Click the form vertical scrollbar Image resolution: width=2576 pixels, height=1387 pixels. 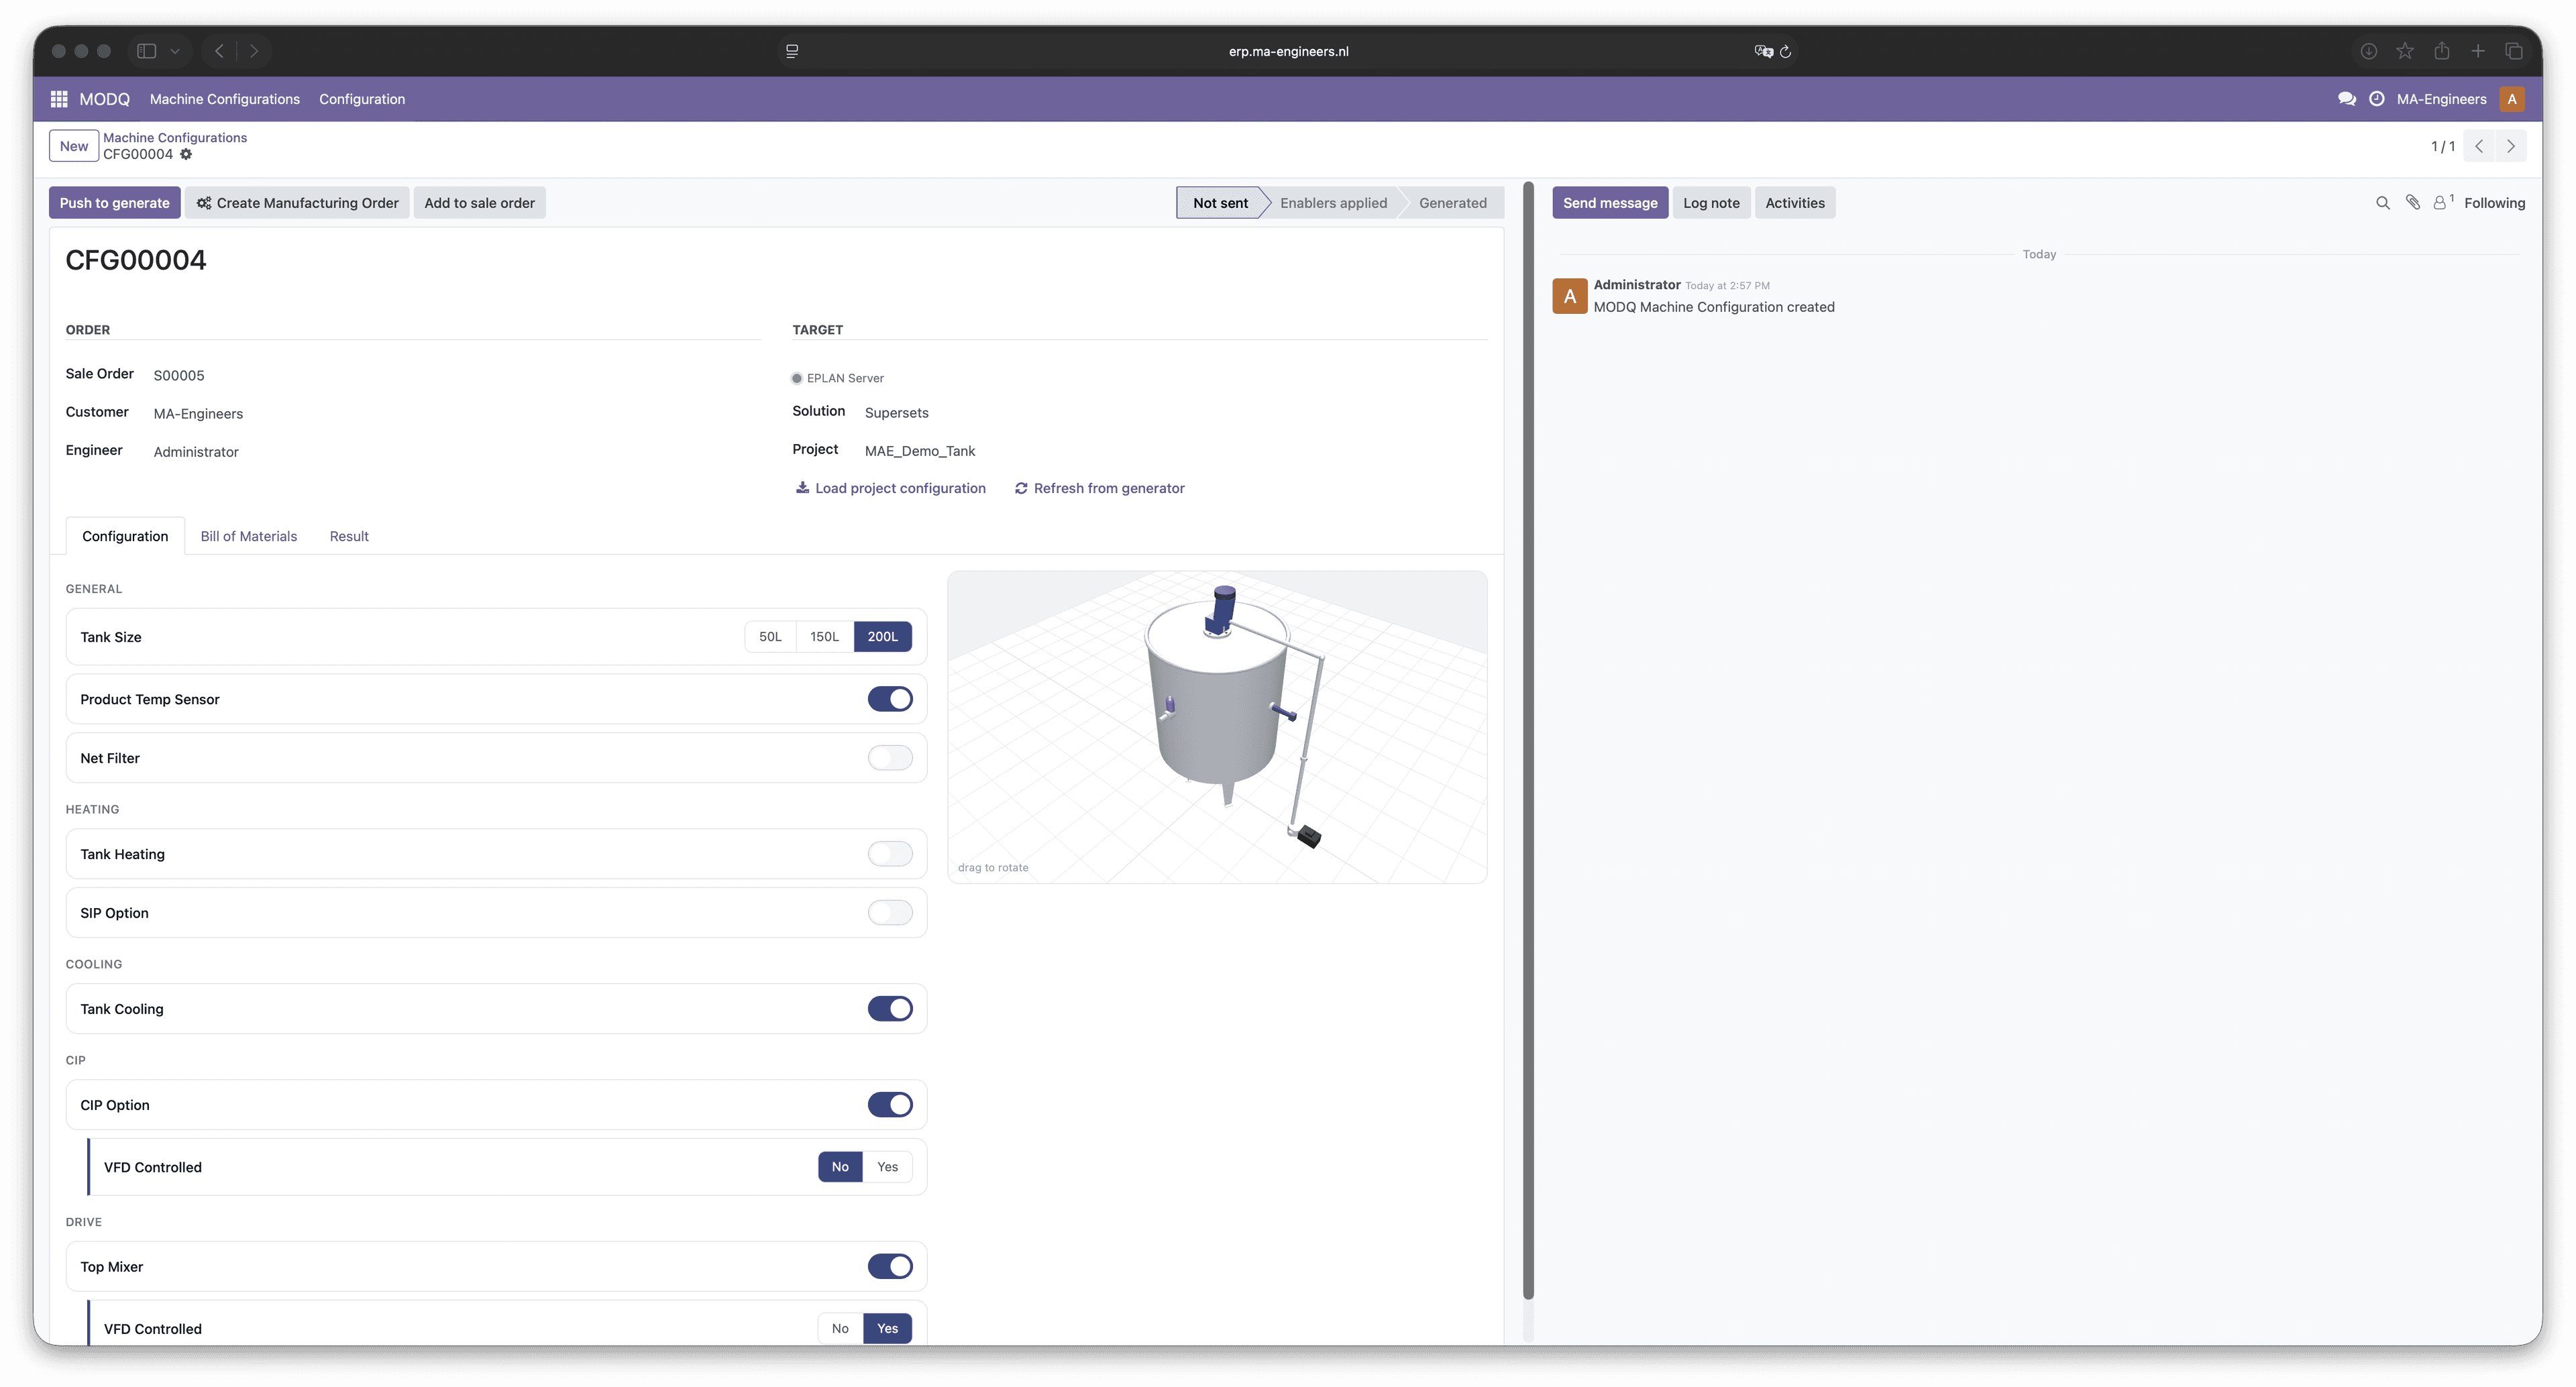point(1528,740)
